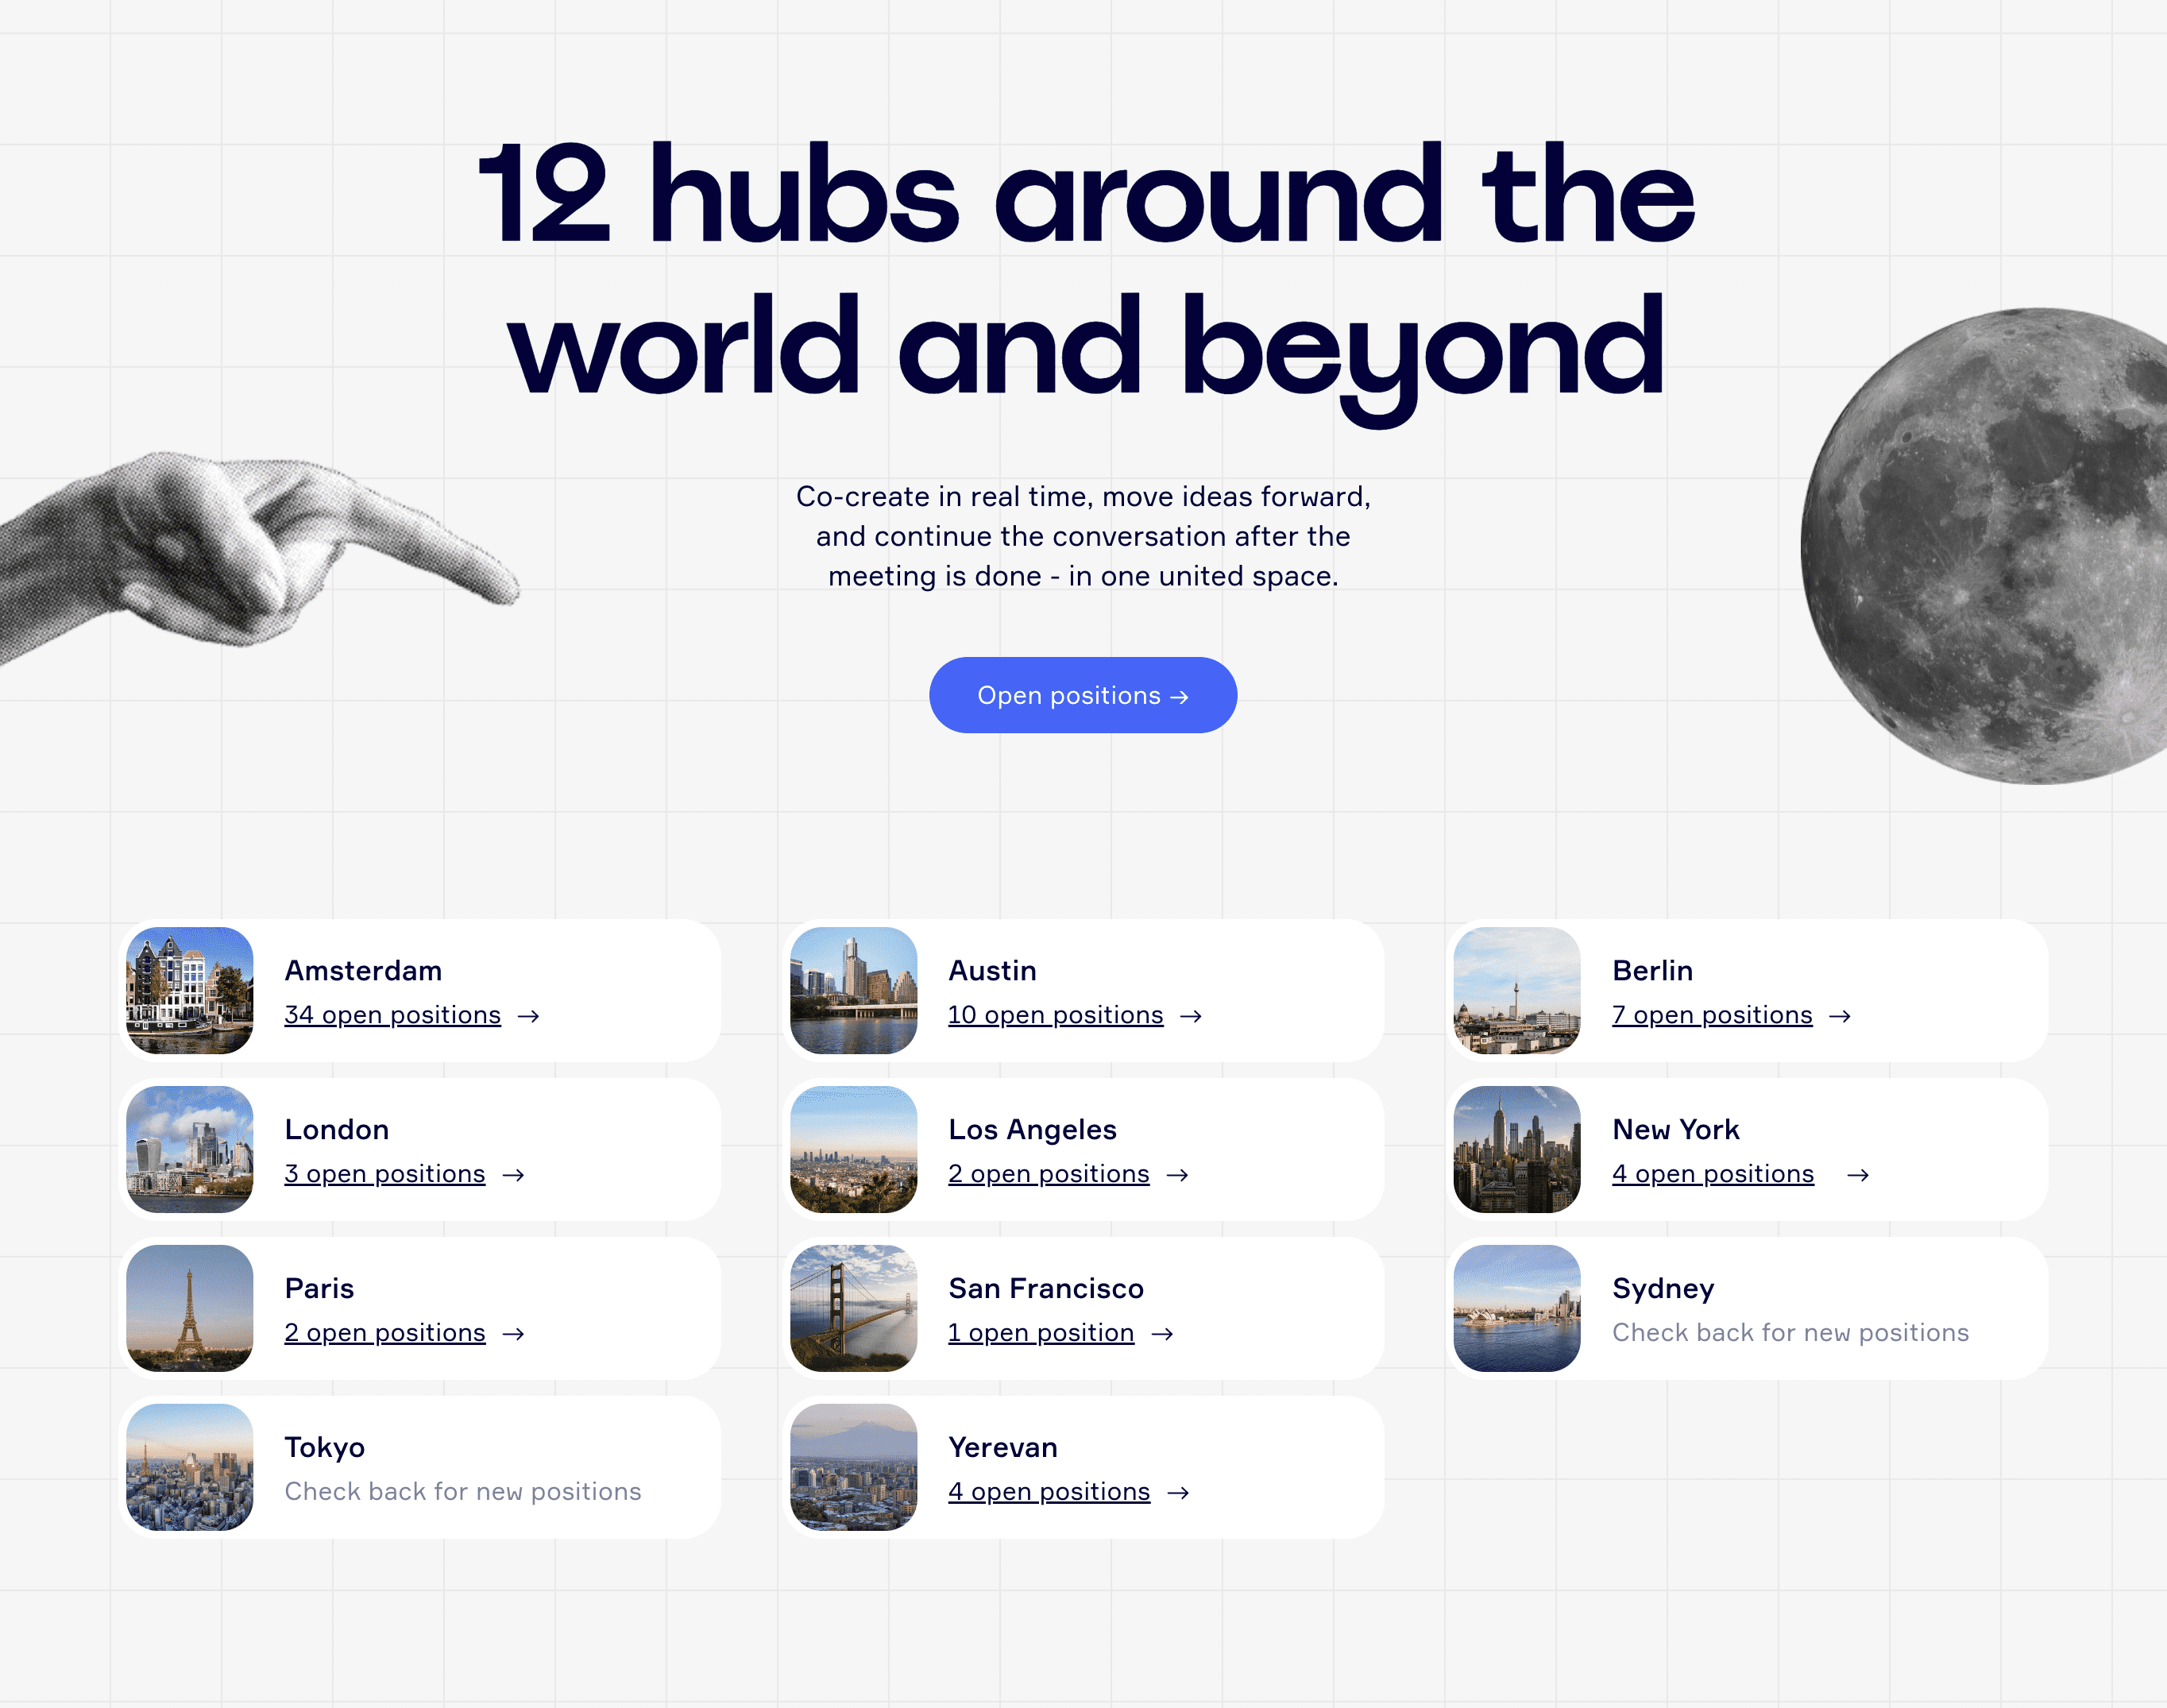This screenshot has height=1708, width=2167.
Task: Open Yerevan's 4 open positions link
Action: (1049, 1492)
